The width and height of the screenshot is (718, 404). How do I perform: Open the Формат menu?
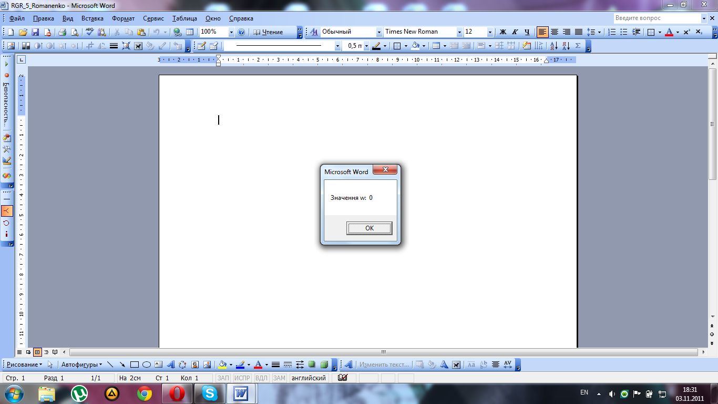pos(123,18)
